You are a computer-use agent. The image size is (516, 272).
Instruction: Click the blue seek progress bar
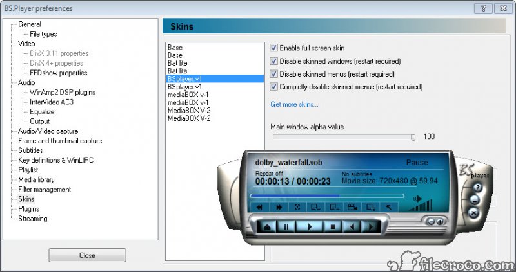pyautogui.click(x=327, y=195)
